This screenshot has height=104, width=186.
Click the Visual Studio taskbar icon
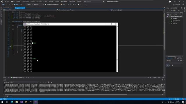point(21,102)
